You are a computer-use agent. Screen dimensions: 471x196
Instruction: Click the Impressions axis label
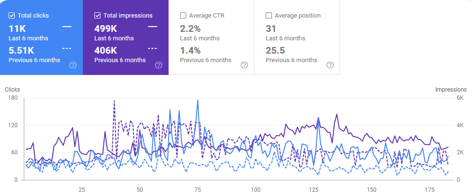[x=451, y=90]
